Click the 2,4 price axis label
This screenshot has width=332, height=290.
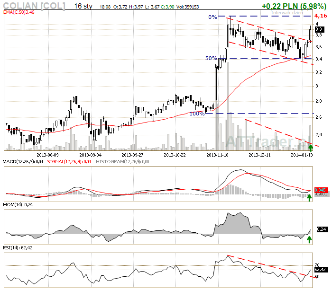coord(318,134)
